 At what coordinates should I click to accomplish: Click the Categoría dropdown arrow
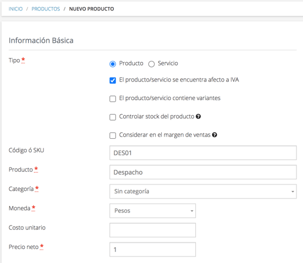point(292,192)
